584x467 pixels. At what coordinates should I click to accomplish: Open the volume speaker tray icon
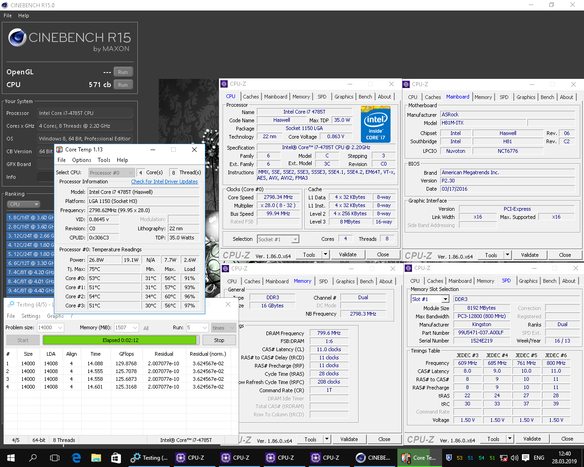point(515,458)
